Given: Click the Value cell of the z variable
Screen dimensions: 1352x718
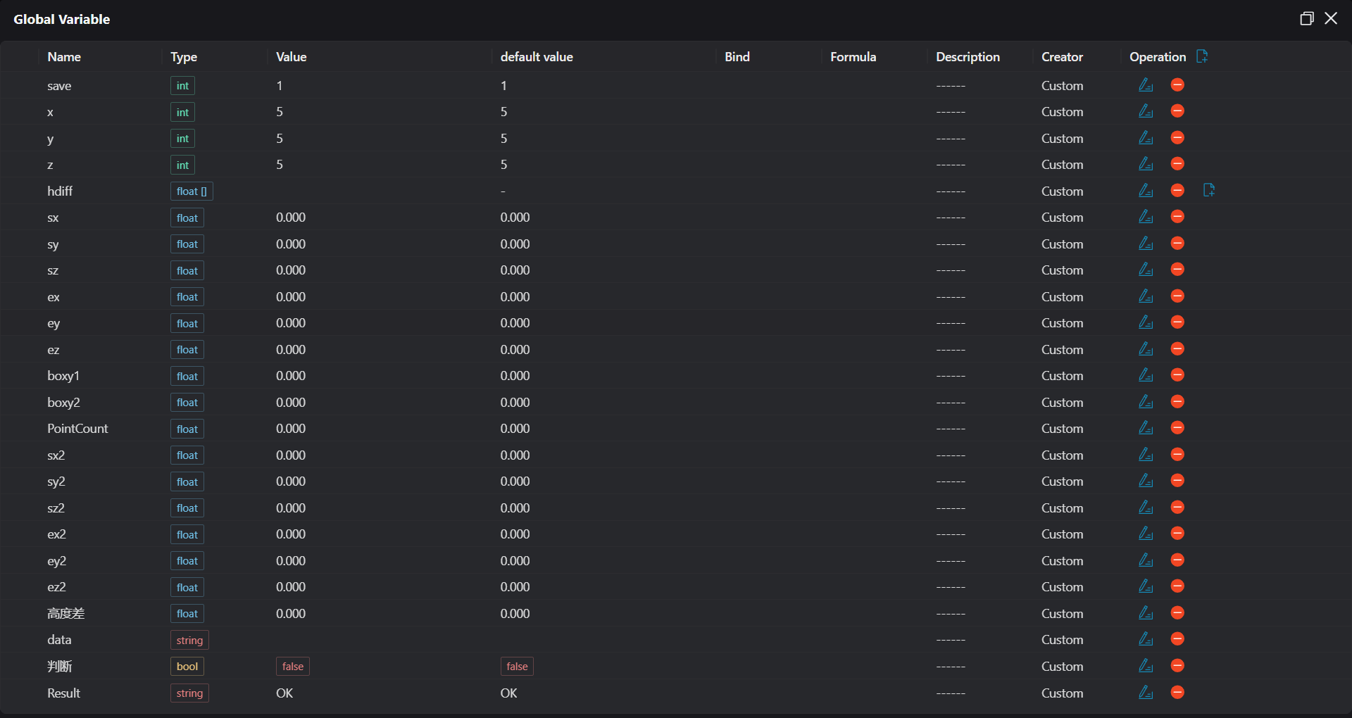Looking at the screenshot, I should click(x=280, y=165).
